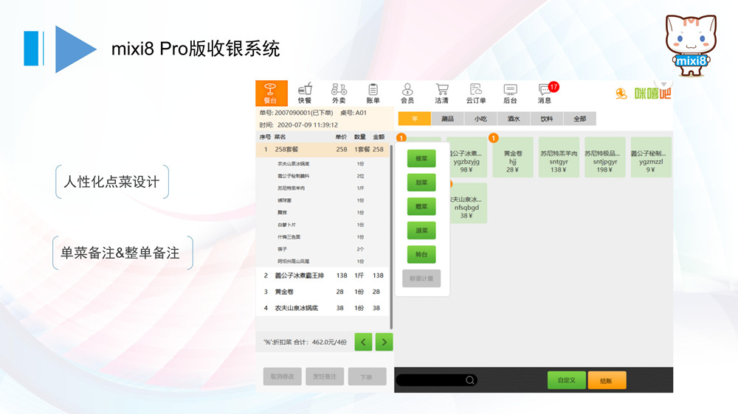The image size is (738, 414).
Task: Click the orange globe support icon
Action: (621, 94)
